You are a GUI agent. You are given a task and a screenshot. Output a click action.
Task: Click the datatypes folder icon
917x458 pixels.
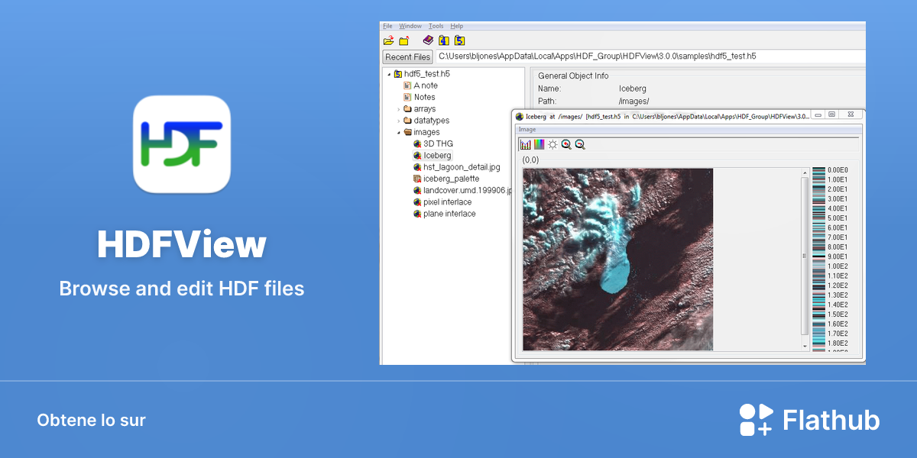pyautogui.click(x=407, y=121)
